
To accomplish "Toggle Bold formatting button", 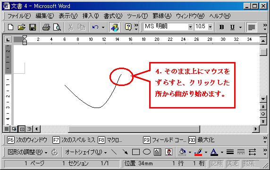I will pos(221,27).
